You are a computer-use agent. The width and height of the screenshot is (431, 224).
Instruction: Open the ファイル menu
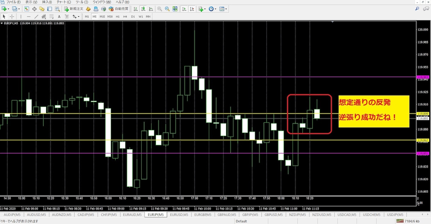[13, 2]
